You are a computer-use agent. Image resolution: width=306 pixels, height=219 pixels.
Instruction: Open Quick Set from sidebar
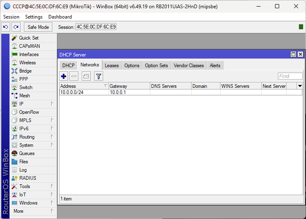[x=33, y=38]
